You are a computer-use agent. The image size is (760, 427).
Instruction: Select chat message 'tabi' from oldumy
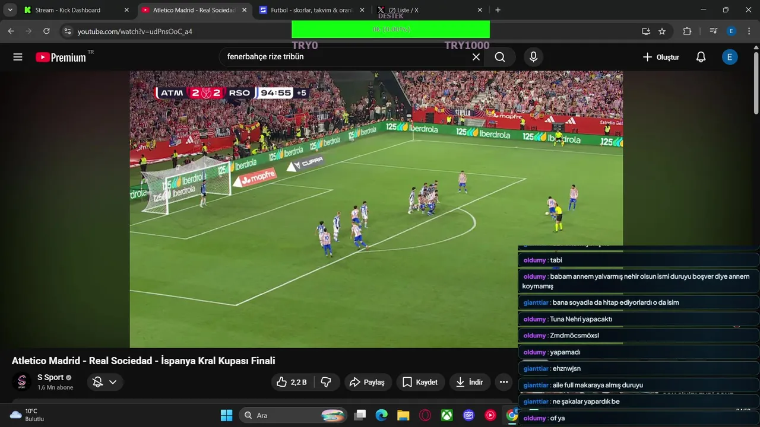638,260
